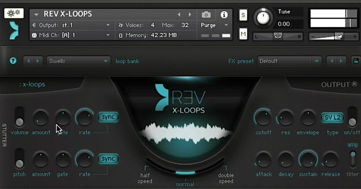This screenshot has height=189, width=361.
Task: Toggle the Solo (S) button
Action: [243, 15]
